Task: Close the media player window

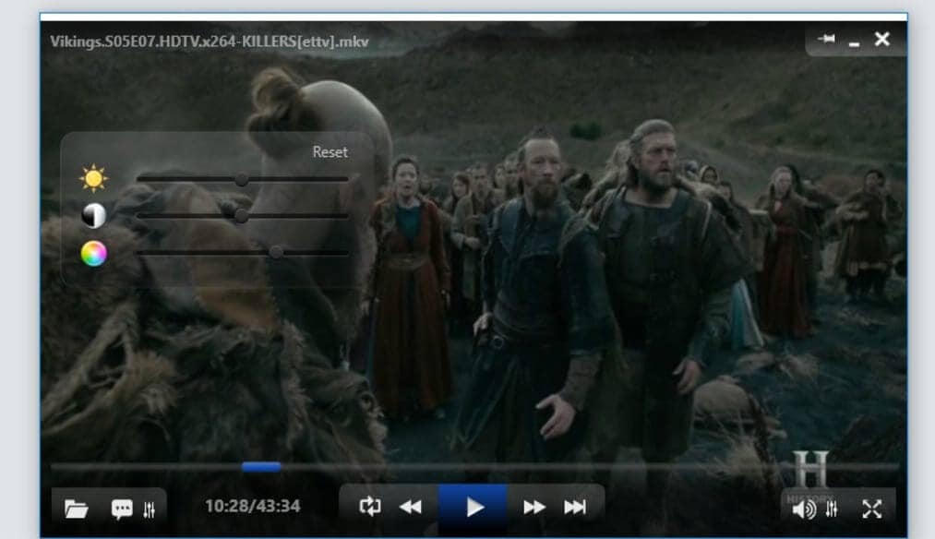Action: pos(882,39)
